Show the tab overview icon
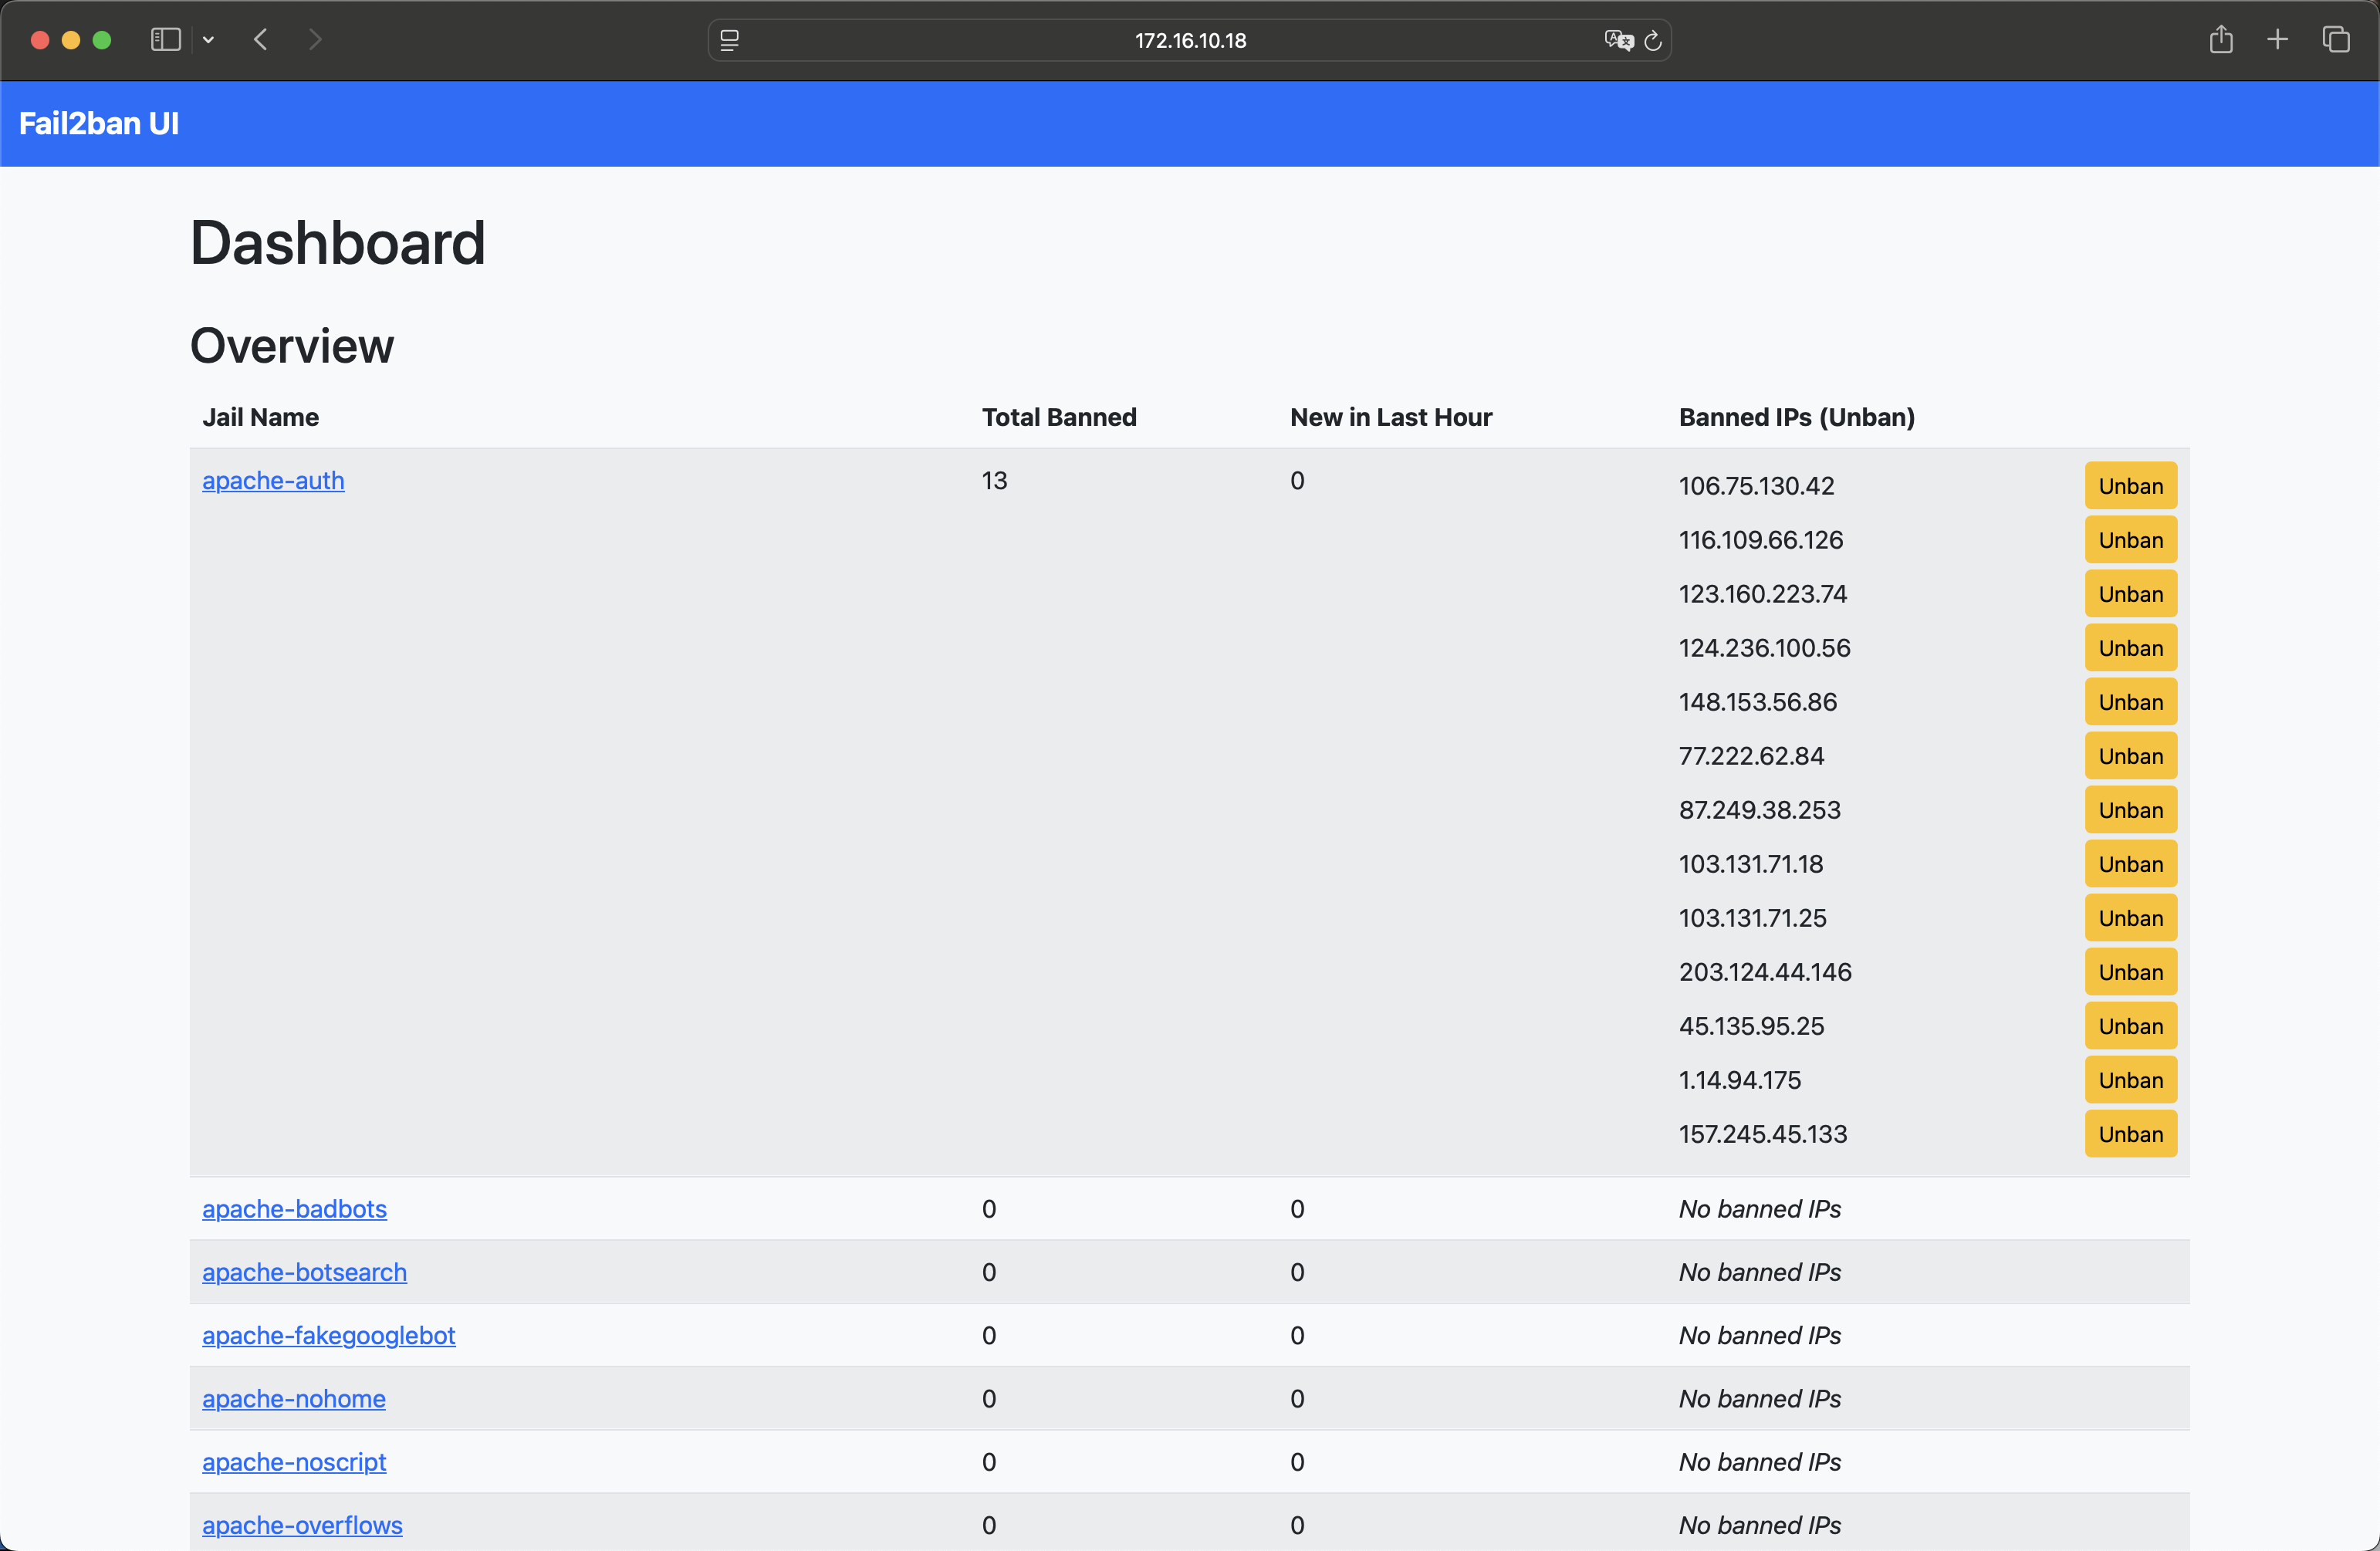 (x=2336, y=40)
